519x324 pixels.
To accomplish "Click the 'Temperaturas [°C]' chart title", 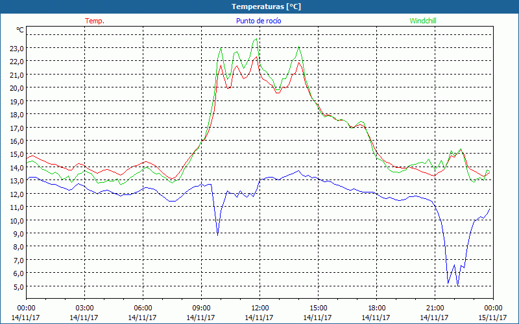I will click(x=266, y=6).
